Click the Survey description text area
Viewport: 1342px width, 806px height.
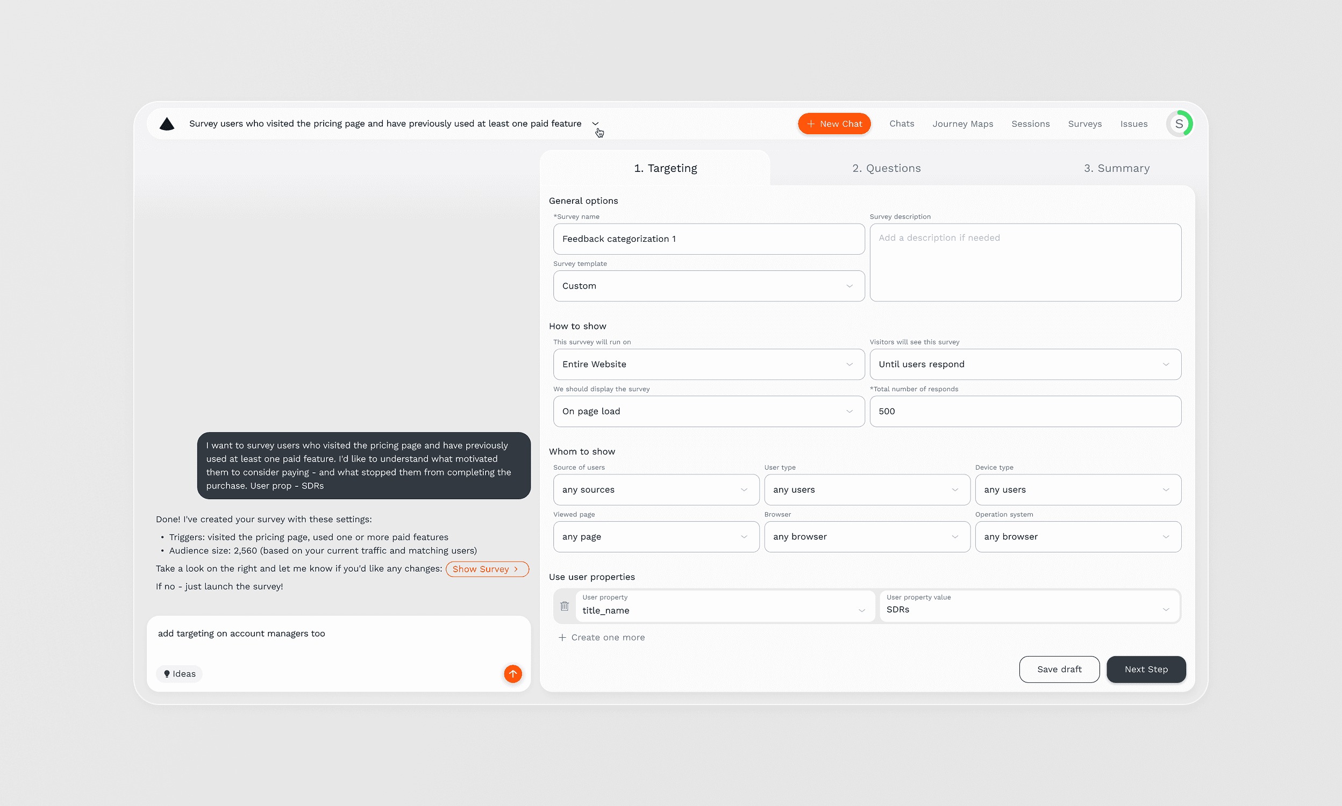click(1025, 263)
